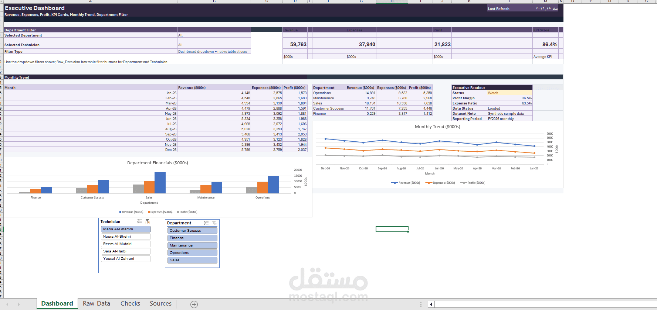Open Selected Technician dropdown cell

tap(214, 45)
